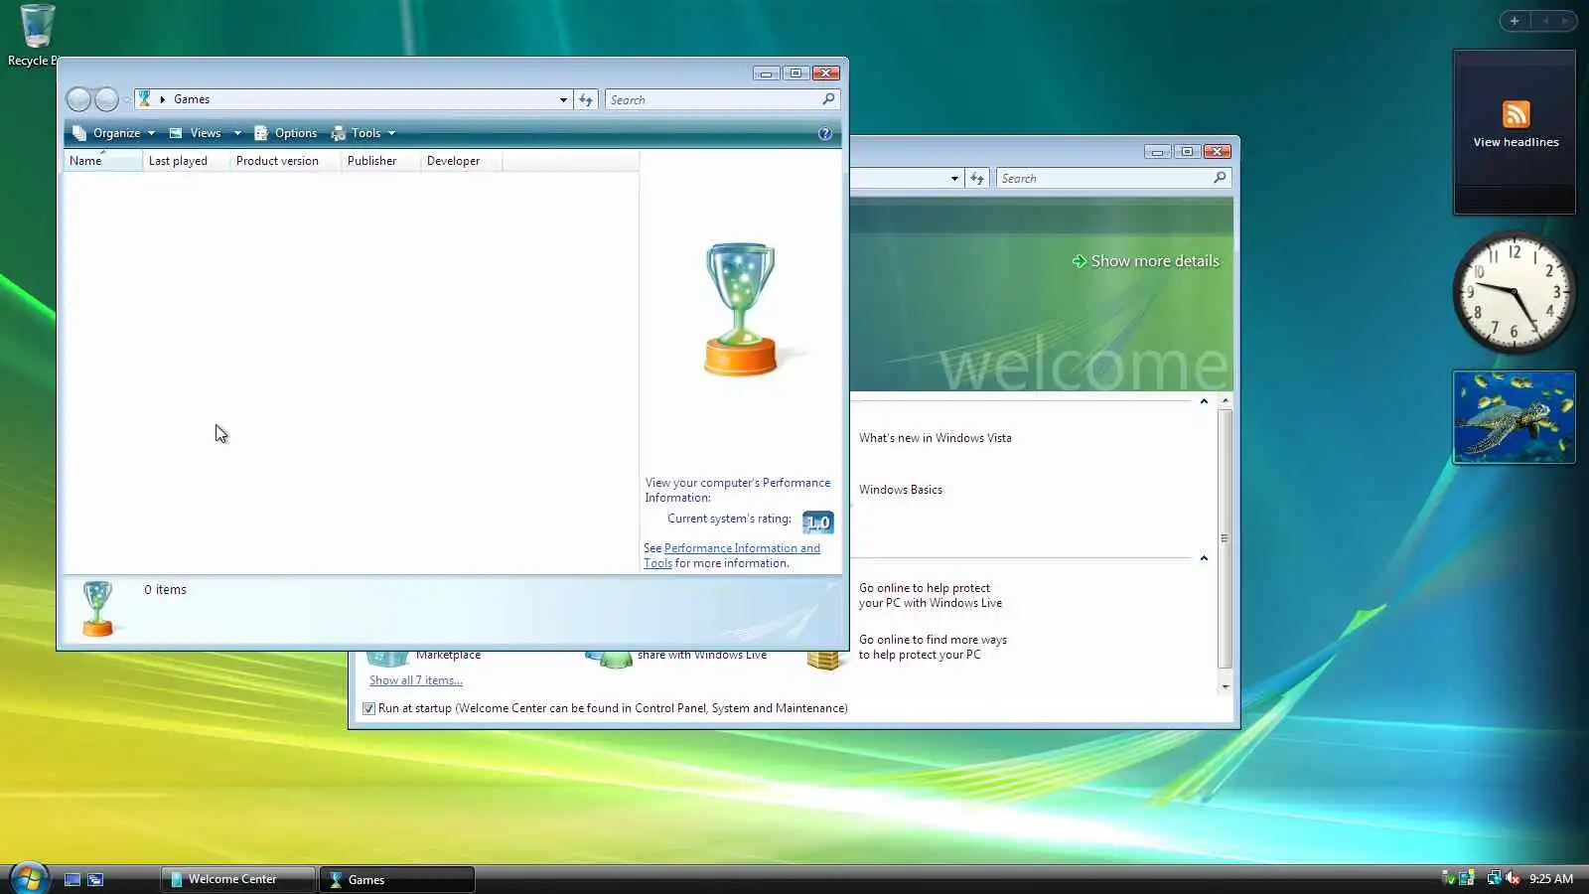Click the sidebar add gadget plus button
This screenshot has height=894, width=1589.
[1515, 21]
